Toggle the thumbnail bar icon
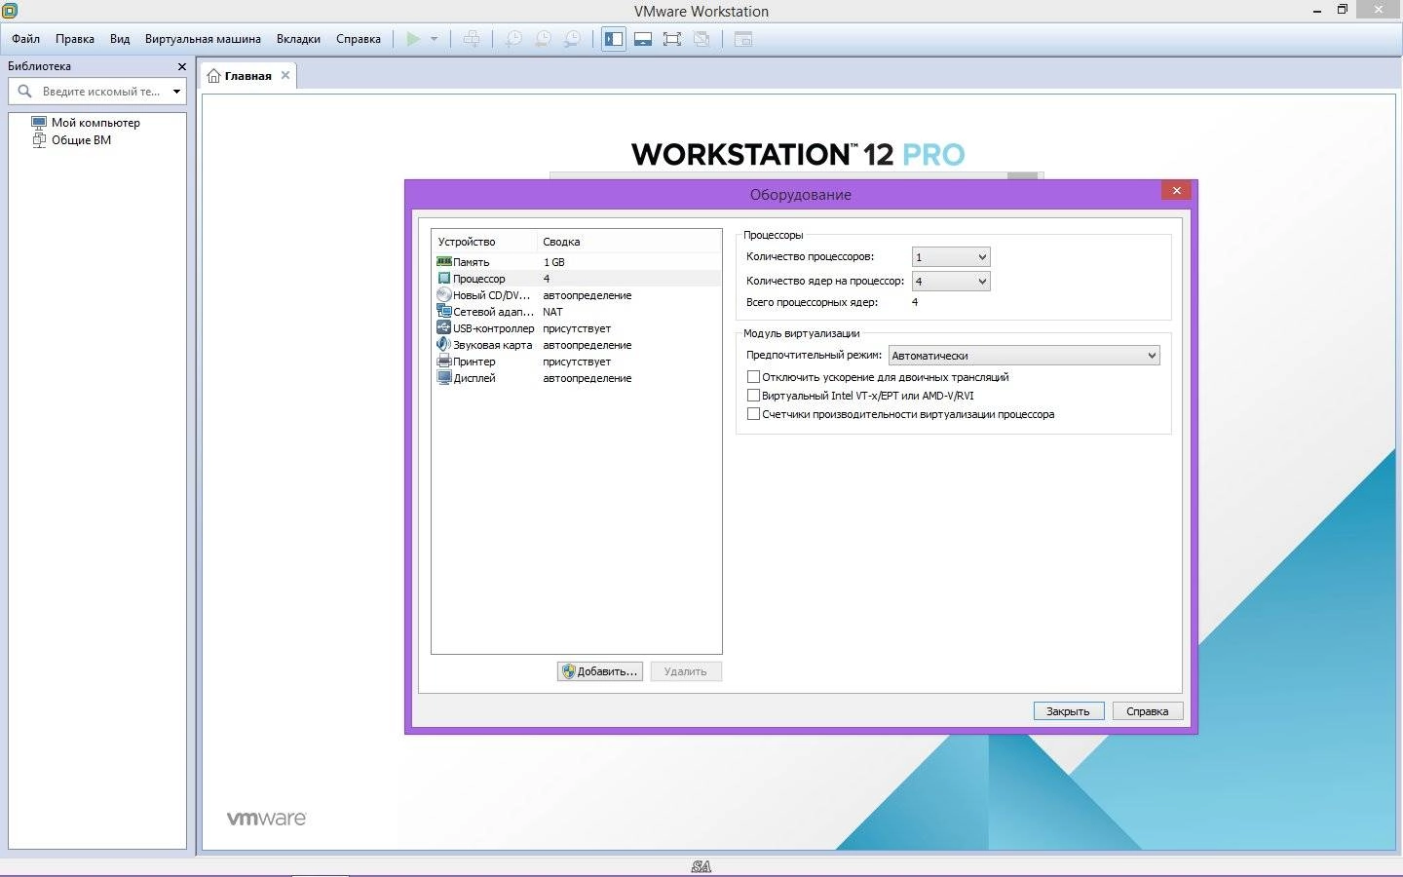The height and width of the screenshot is (877, 1403). 643,39
